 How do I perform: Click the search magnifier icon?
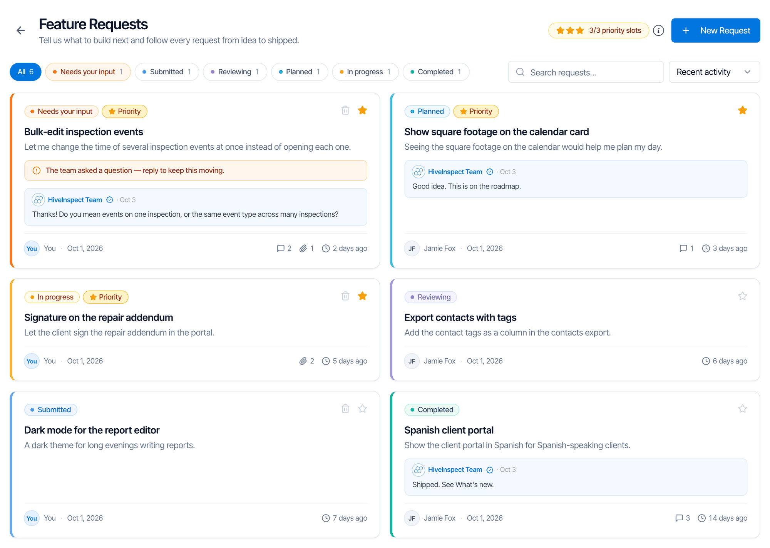520,72
